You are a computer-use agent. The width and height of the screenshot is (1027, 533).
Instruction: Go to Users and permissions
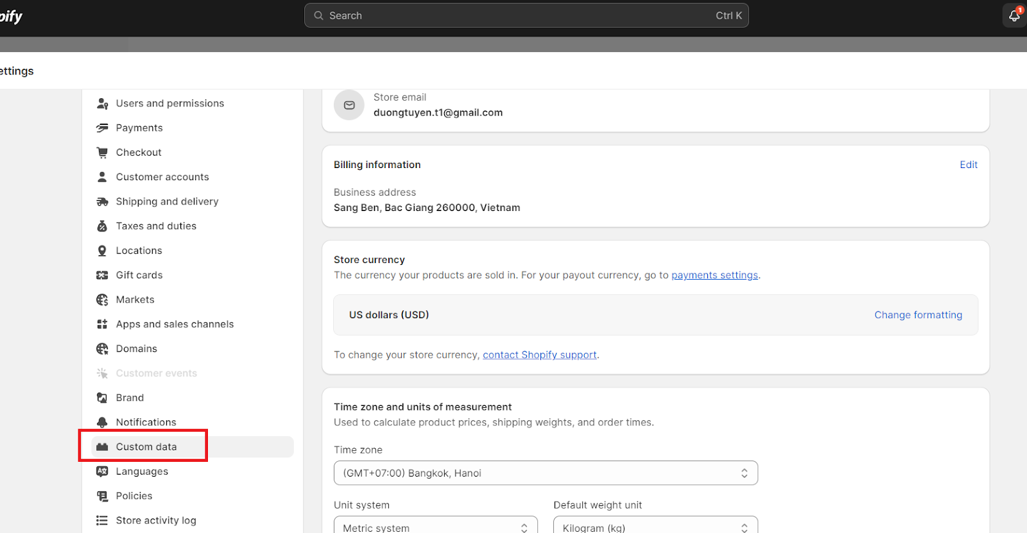pos(169,103)
